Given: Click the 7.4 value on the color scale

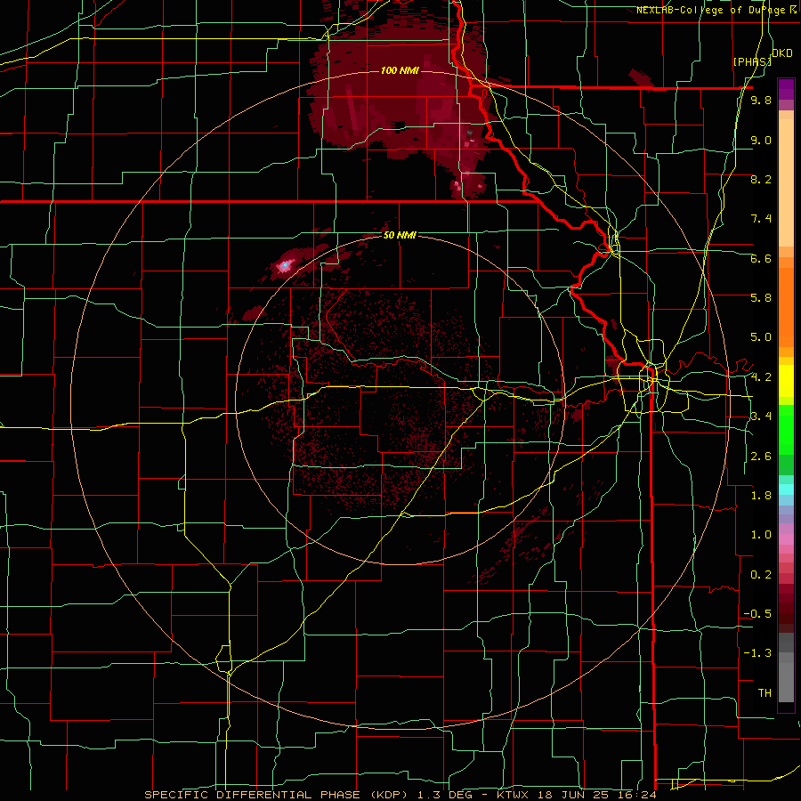Looking at the screenshot, I should 761,219.
